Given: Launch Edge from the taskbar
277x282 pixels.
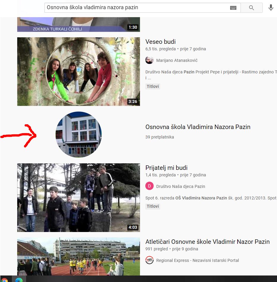Looking at the screenshot, I should (x=19, y=280).
